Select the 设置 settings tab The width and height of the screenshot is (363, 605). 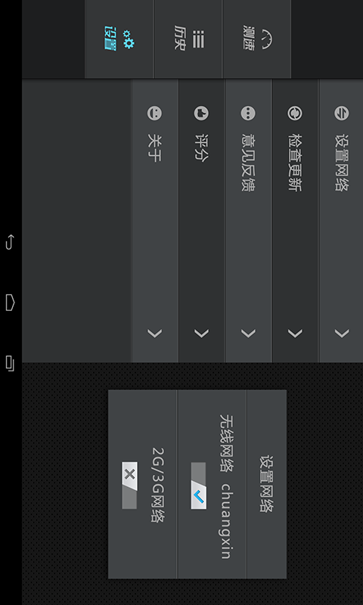click(x=119, y=39)
